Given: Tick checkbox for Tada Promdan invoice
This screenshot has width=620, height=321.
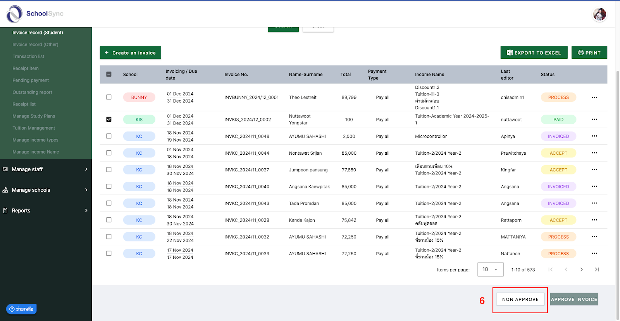Looking at the screenshot, I should (109, 203).
